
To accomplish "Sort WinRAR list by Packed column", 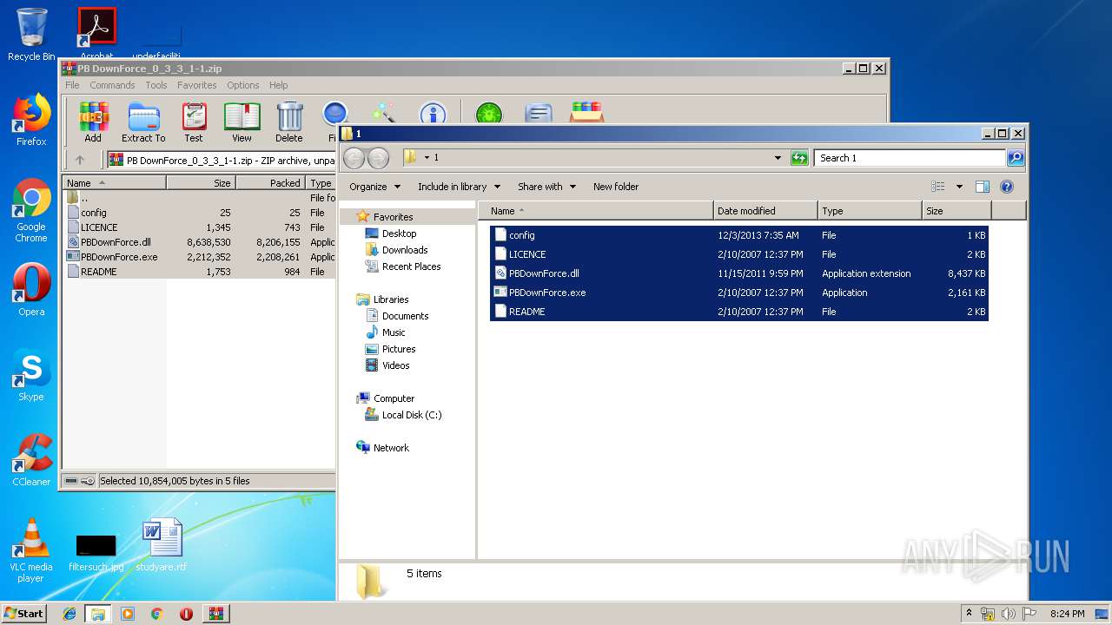I will (x=270, y=183).
